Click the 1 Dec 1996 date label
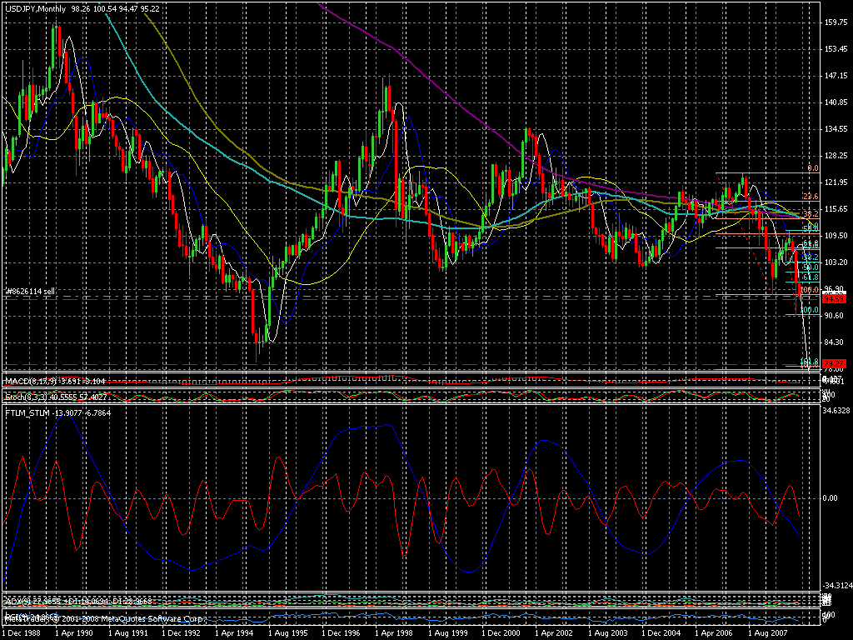Image resolution: width=853 pixels, height=640 pixels. 341,633
